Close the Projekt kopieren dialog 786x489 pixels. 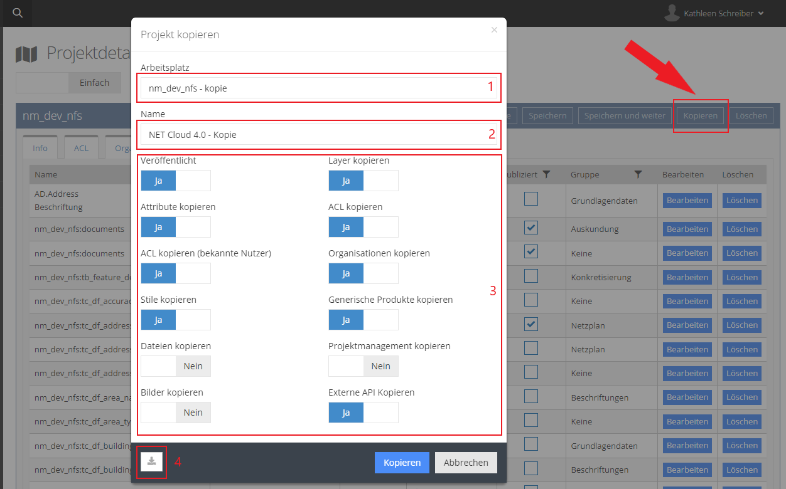click(494, 29)
